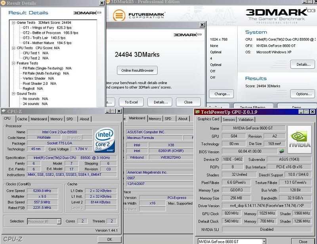Click the Change button in 3DMark03

[222, 94]
